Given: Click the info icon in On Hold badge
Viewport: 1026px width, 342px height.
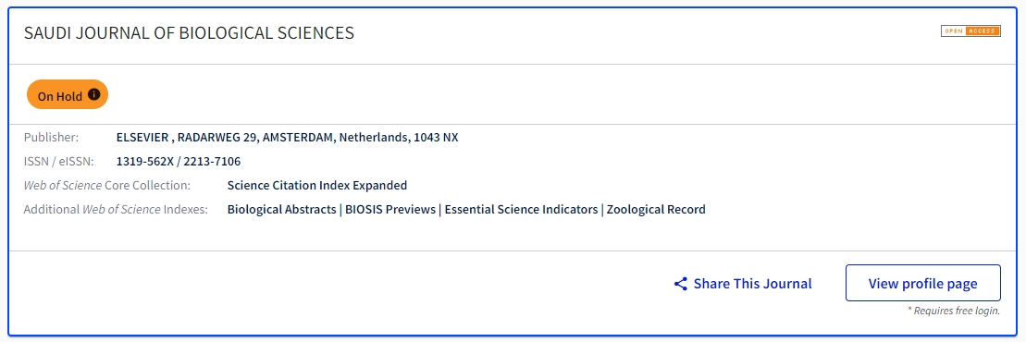Looking at the screenshot, I should point(93,95).
